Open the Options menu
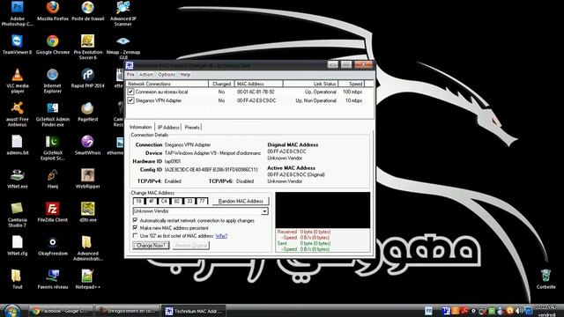The width and height of the screenshot is (564, 317). [167, 74]
